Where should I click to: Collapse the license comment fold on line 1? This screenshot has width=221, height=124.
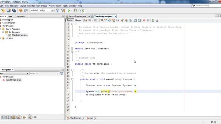coord(72,24)
